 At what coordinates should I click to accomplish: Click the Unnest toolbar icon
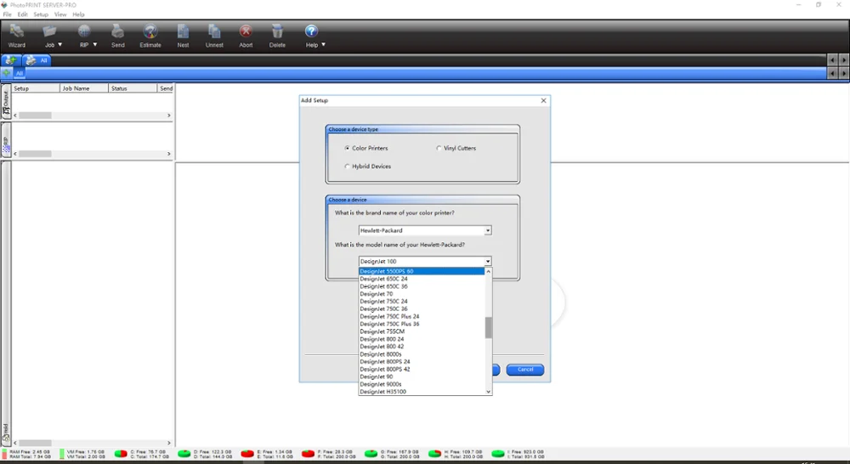click(x=214, y=31)
